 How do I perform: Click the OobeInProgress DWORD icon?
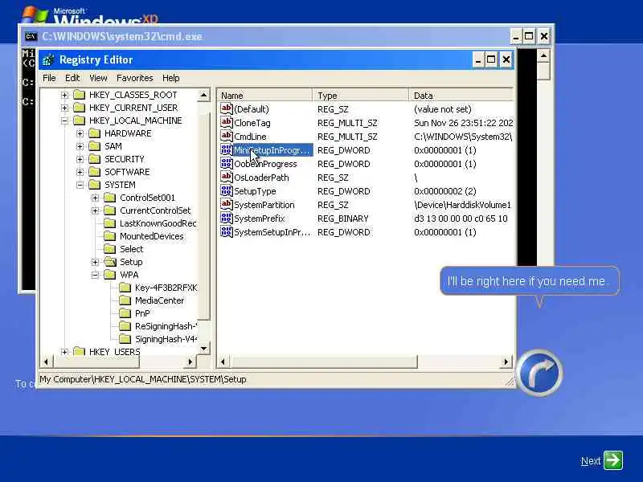(x=227, y=164)
